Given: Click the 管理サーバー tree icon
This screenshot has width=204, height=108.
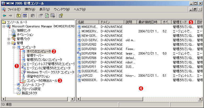Looking at the screenshot, I should pyautogui.click(x=24, y=56).
